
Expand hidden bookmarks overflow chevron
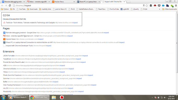pos(159,9)
